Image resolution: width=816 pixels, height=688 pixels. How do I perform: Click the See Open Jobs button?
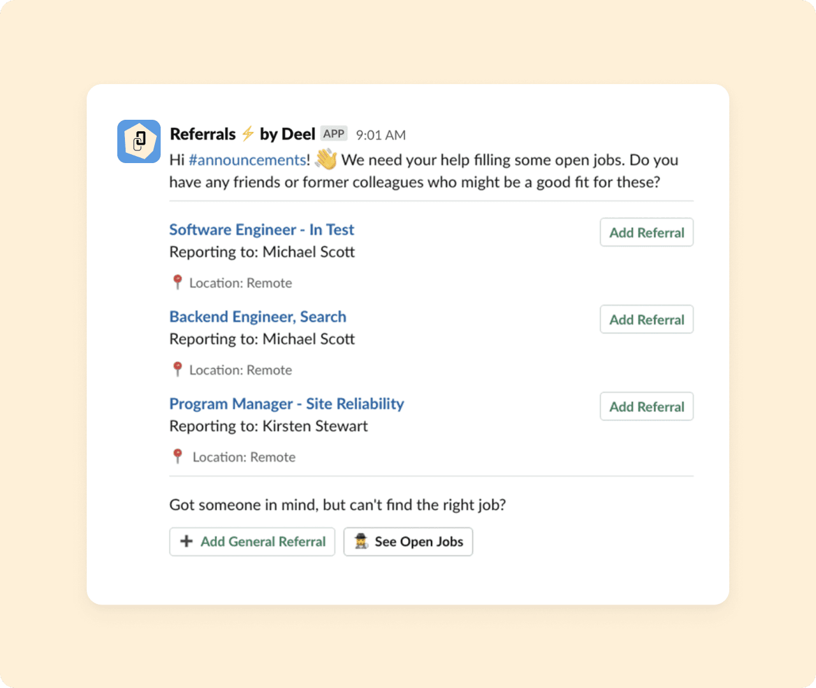pos(408,541)
